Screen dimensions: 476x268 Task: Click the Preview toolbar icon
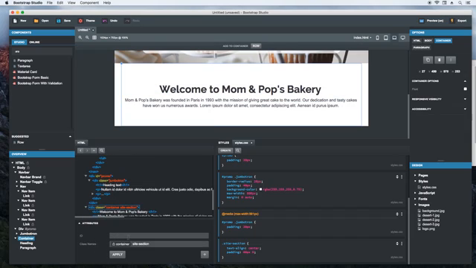(x=422, y=21)
